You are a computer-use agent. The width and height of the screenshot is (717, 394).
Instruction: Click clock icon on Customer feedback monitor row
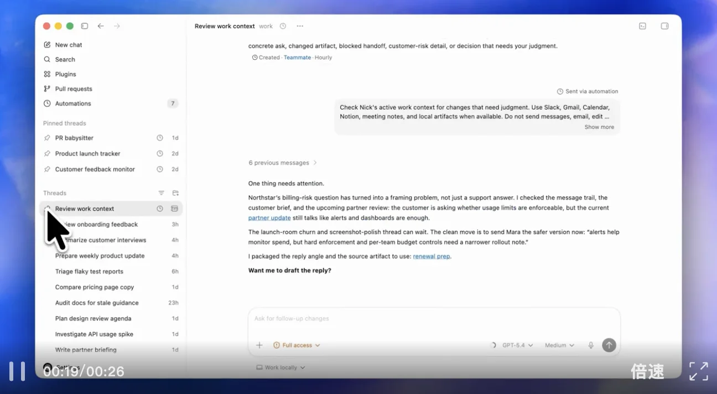point(160,169)
